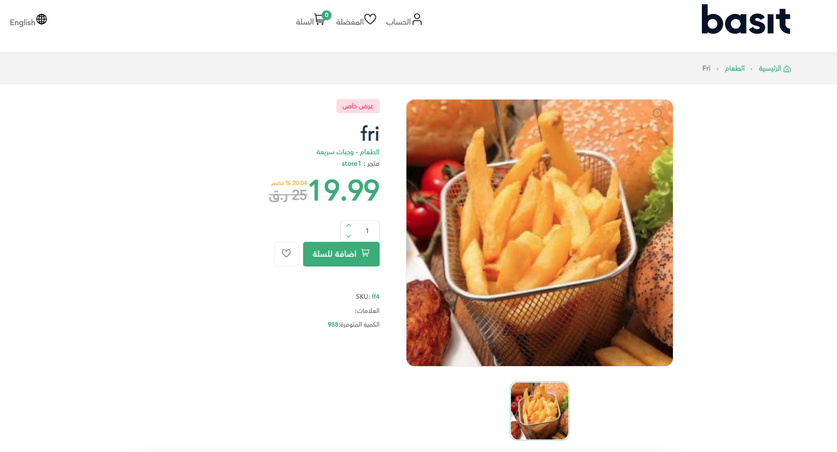Open the store1 seller link

pyautogui.click(x=351, y=164)
